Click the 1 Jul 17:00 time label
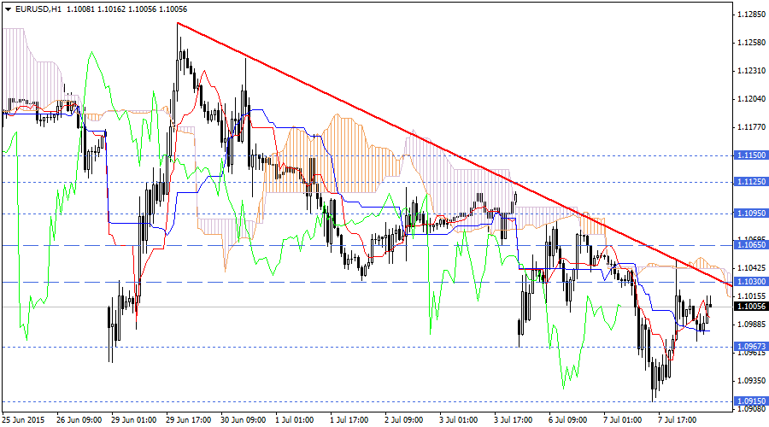The width and height of the screenshot is (769, 427). point(349,420)
